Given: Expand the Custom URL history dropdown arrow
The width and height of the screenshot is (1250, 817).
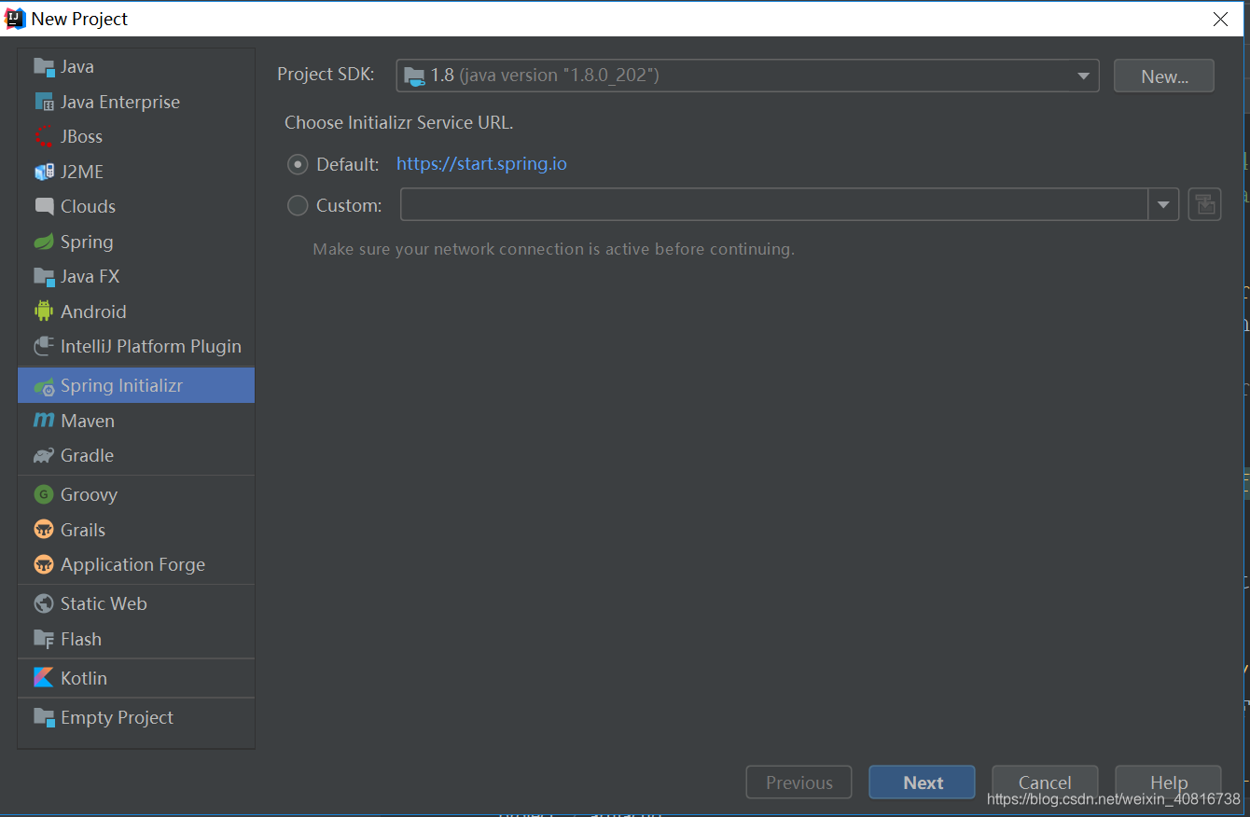Looking at the screenshot, I should [1163, 204].
